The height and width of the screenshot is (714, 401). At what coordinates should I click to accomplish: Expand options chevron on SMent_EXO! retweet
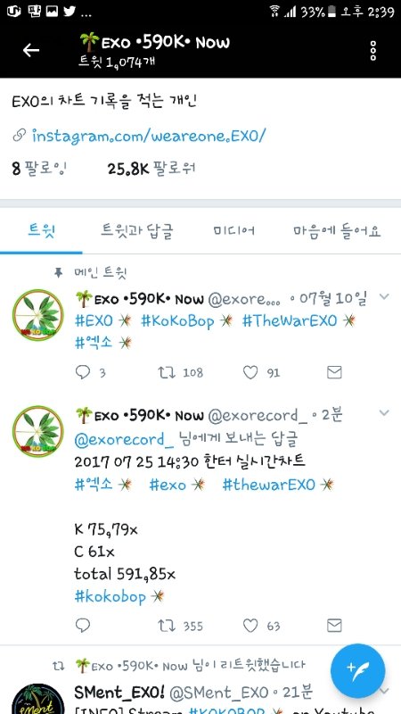coord(384,692)
